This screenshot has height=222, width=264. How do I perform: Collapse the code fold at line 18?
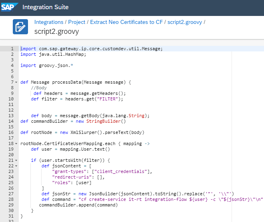tap(16, 143)
